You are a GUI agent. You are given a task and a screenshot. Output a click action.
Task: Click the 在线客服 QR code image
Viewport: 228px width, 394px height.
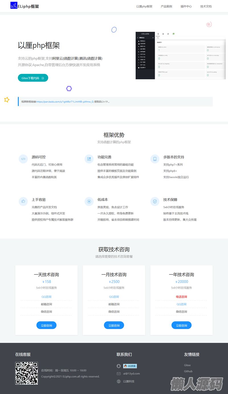pos(27,373)
